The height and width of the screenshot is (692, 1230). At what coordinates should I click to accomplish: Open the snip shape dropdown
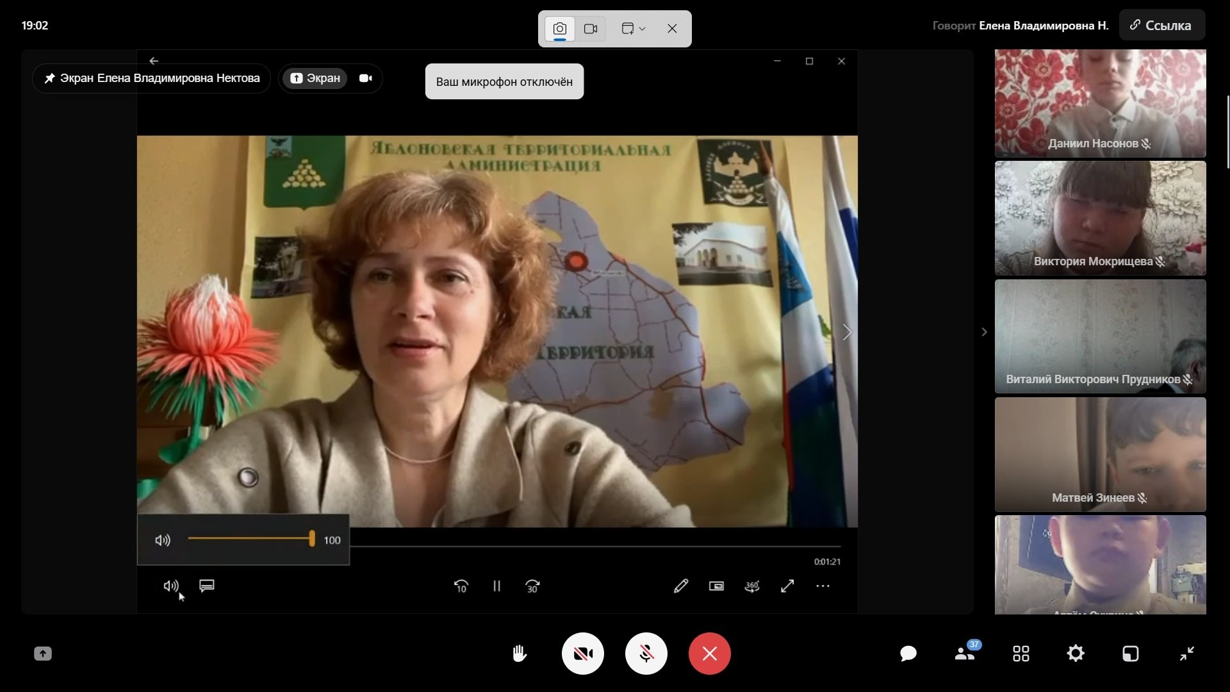(633, 29)
